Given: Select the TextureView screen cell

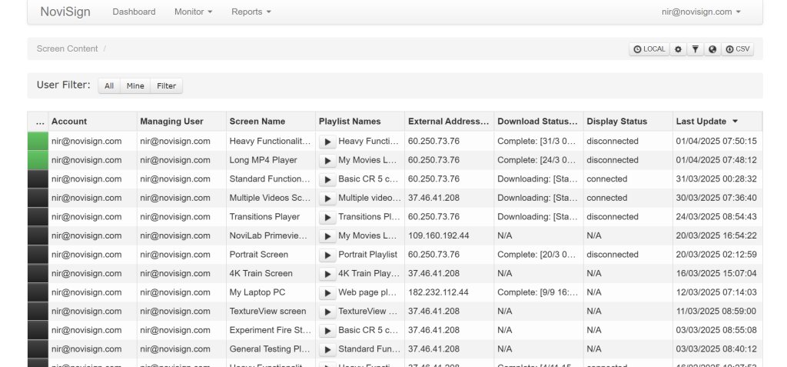Looking at the screenshot, I should pos(271,311).
